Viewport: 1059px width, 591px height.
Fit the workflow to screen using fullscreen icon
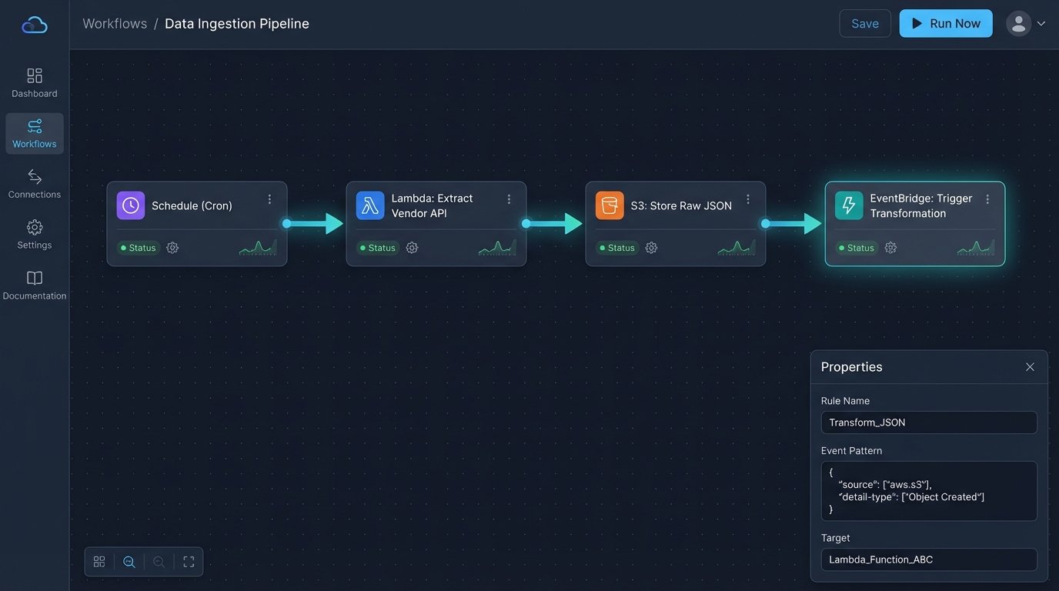(189, 562)
